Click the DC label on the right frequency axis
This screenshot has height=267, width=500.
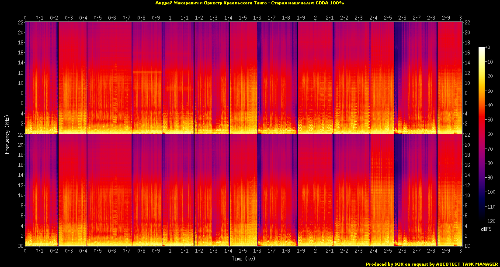[x=467, y=246]
